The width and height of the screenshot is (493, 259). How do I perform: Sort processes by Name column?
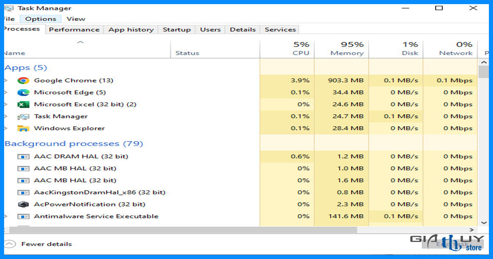coord(87,49)
